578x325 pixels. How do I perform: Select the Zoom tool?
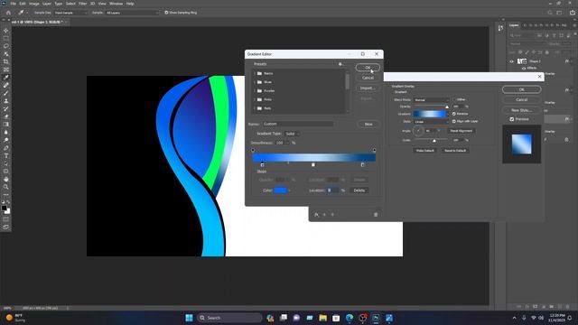[x=6, y=187]
